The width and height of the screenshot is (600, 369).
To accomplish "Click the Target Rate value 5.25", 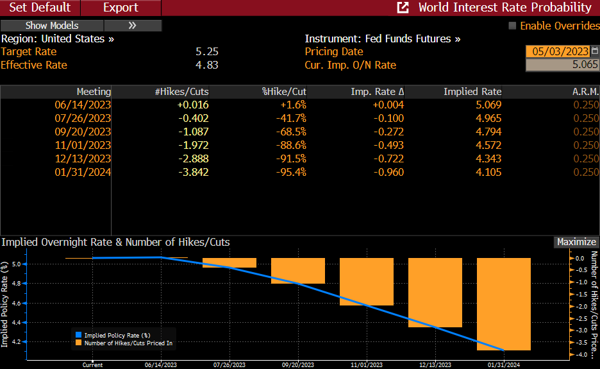I will coord(207,51).
